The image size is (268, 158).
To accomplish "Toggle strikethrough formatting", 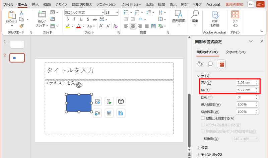I will 95,19.
